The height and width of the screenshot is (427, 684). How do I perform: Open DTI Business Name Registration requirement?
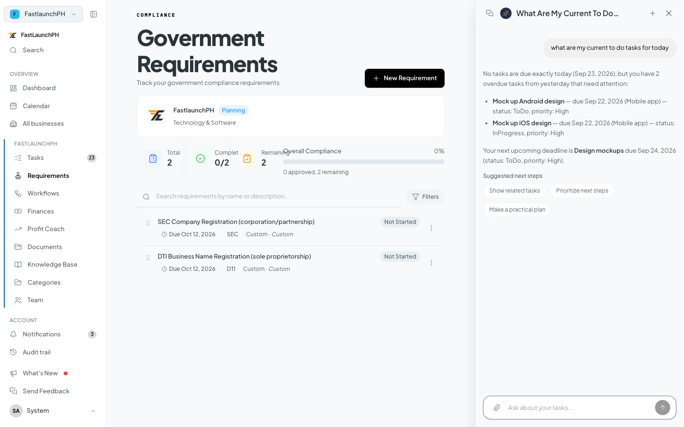pos(234,257)
